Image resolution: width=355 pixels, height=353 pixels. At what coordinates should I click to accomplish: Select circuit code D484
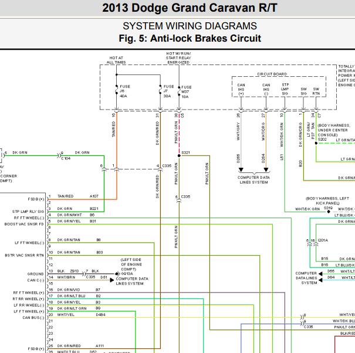pyautogui.click(x=100, y=314)
